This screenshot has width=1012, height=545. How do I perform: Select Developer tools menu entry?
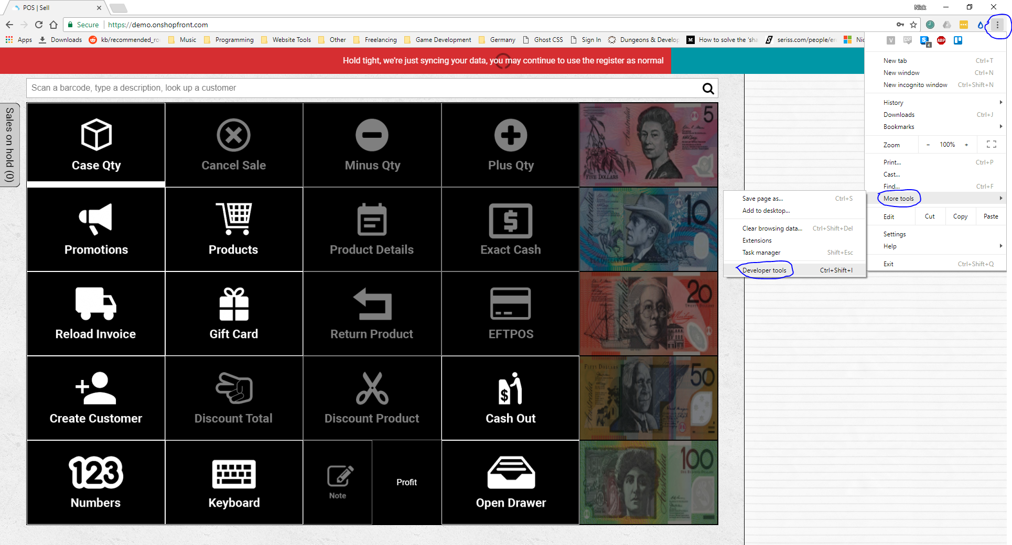(765, 270)
